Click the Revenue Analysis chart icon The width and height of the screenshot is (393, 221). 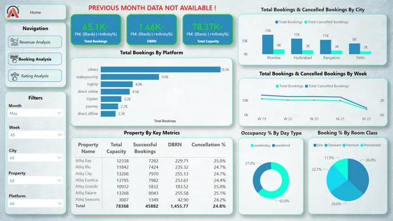click(14, 42)
